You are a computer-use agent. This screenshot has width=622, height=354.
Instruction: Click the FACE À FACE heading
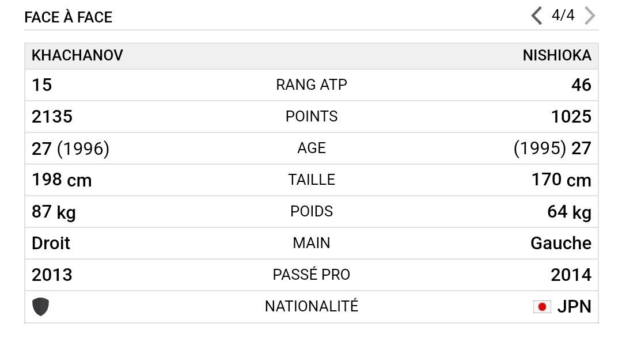68,17
